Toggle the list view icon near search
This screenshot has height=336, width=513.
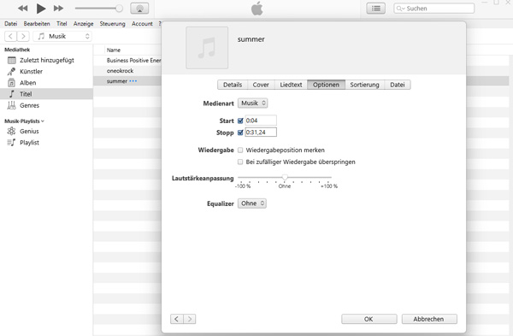click(376, 9)
